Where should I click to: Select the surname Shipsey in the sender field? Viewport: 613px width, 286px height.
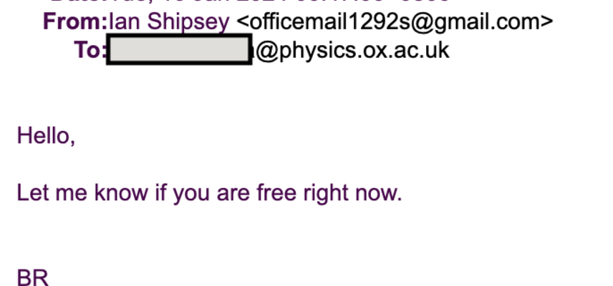188,24
